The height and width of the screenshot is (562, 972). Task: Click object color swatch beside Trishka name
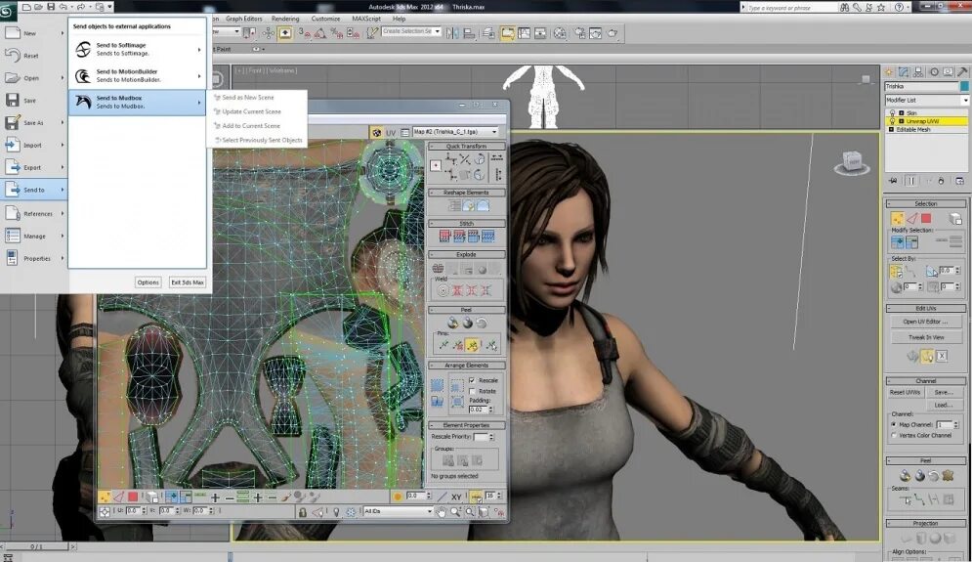pyautogui.click(x=964, y=86)
